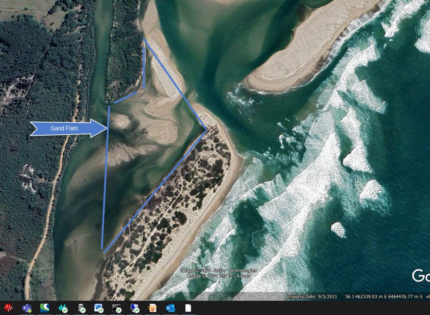Viewport: 430px width, 315px height.
Task: Click the eastern apex of blue outline
Action: [206, 129]
